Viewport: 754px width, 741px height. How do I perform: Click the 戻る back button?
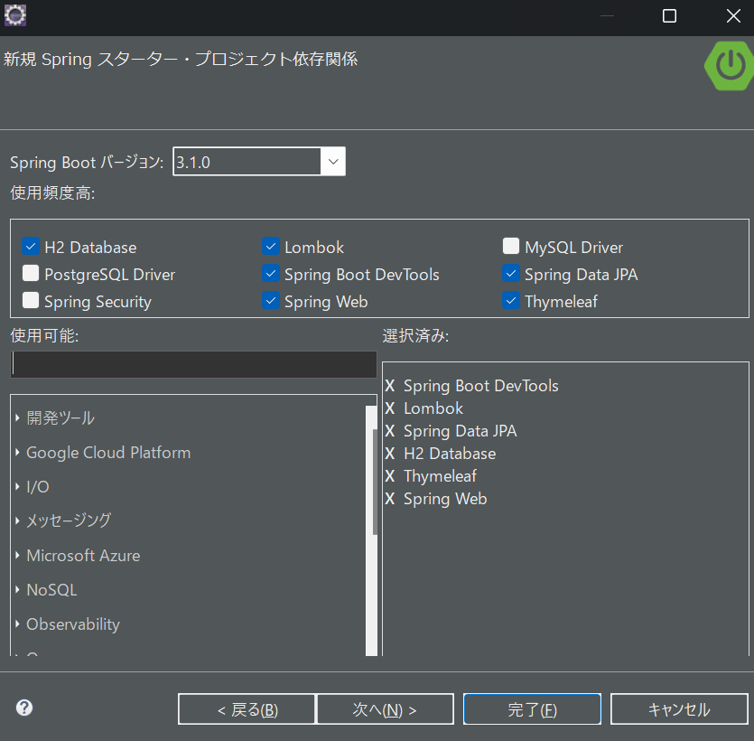pyautogui.click(x=247, y=708)
